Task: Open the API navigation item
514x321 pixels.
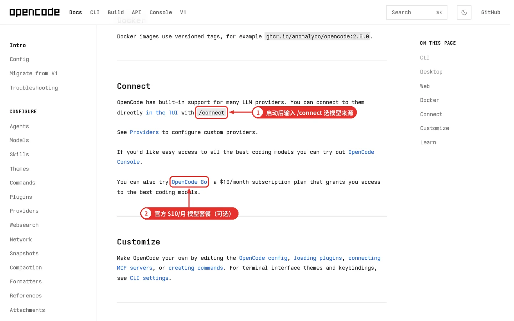Action: (x=137, y=12)
